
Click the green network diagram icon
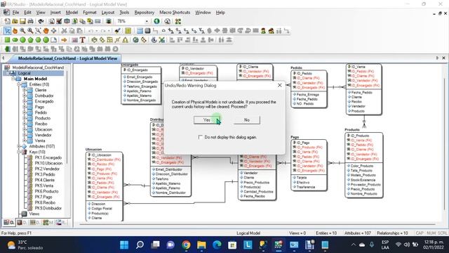click(x=178, y=21)
